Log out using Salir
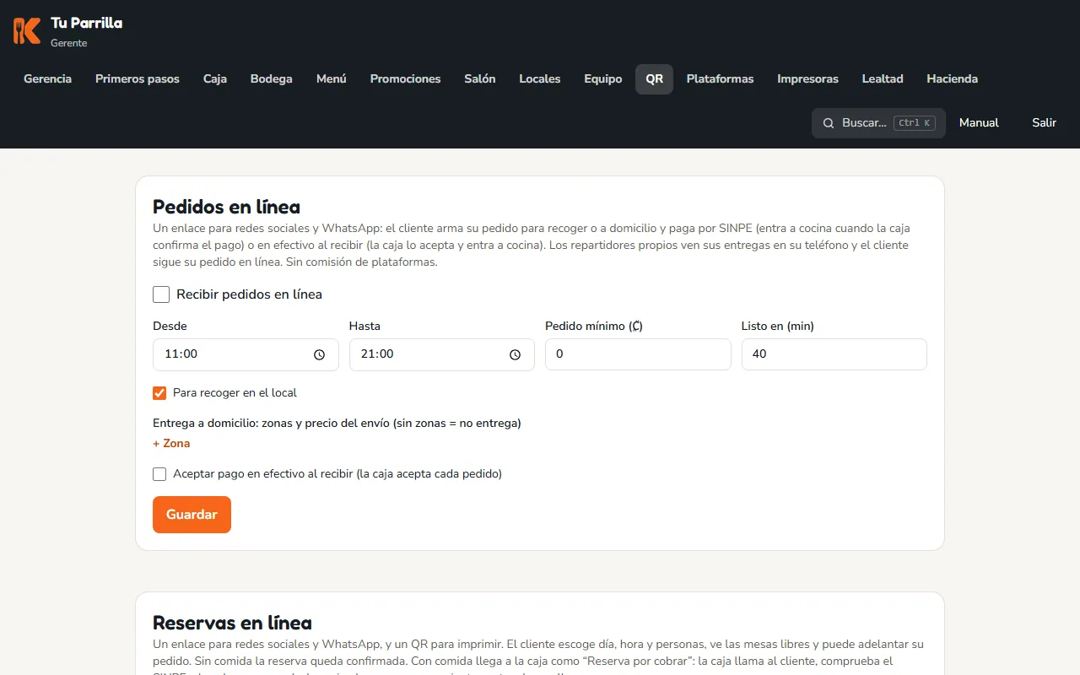 click(1044, 123)
